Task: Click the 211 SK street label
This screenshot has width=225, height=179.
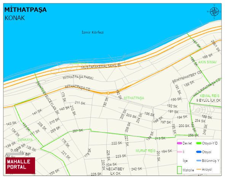Action: click(x=80, y=103)
